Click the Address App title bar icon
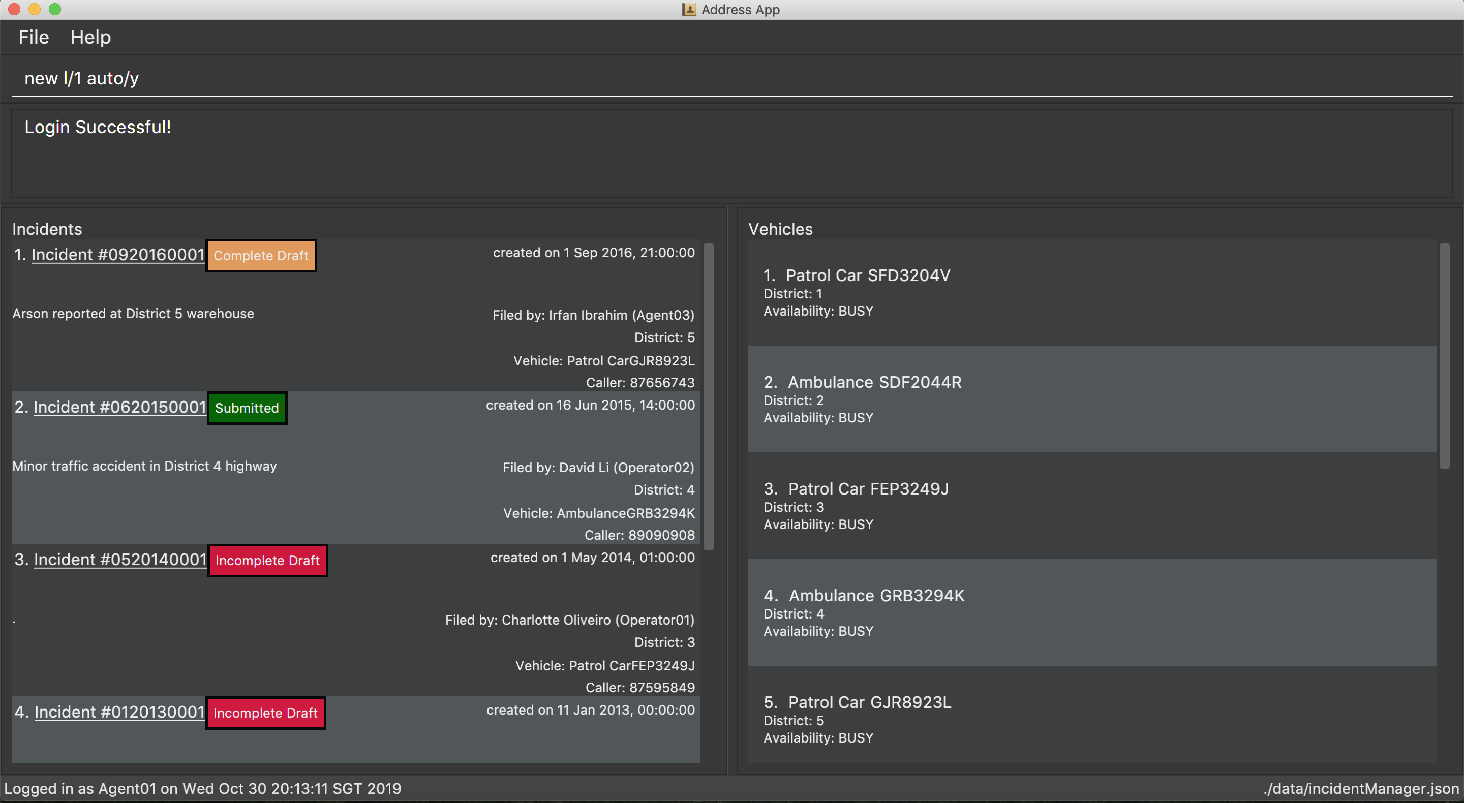 [689, 9]
